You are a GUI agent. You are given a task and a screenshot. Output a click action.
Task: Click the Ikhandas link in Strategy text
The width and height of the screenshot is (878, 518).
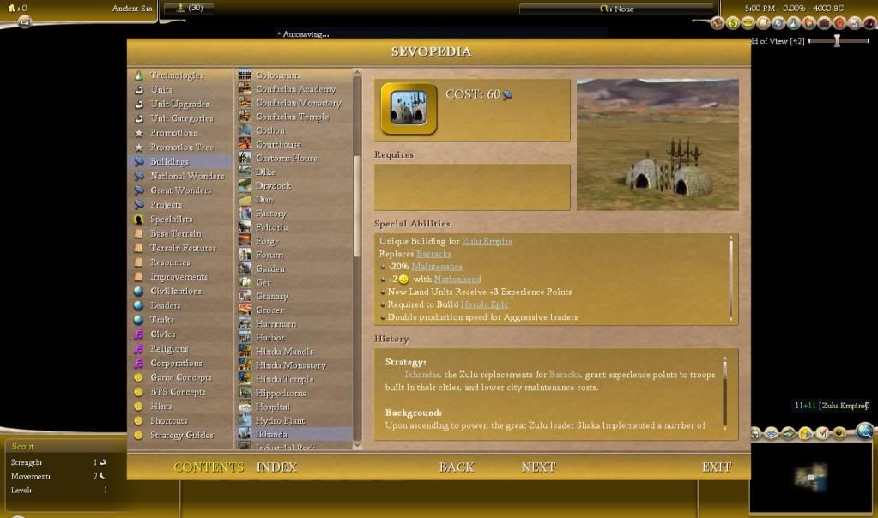(422, 375)
